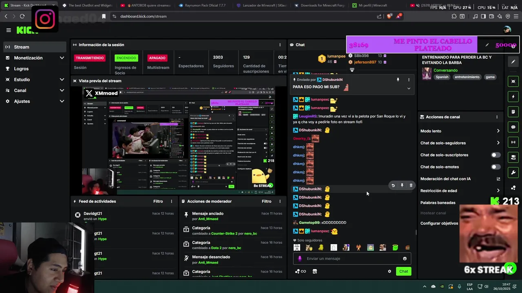Open the hamburger menu next to Kick logo
The width and height of the screenshot is (522, 293).
coord(9,30)
